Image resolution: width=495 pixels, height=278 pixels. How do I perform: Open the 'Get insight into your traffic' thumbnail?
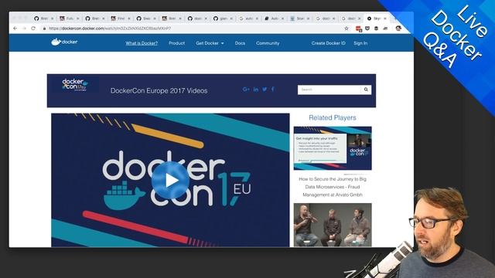click(x=333, y=148)
